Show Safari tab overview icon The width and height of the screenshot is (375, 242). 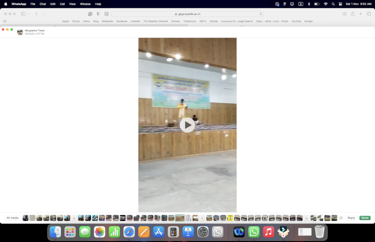coord(369,14)
